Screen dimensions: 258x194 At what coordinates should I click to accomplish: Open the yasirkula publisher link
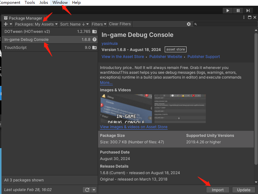pos(110,44)
